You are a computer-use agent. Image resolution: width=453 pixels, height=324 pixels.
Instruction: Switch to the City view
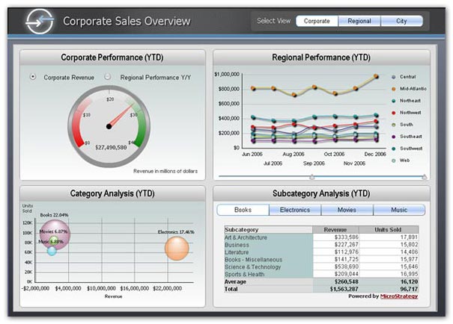(402, 21)
